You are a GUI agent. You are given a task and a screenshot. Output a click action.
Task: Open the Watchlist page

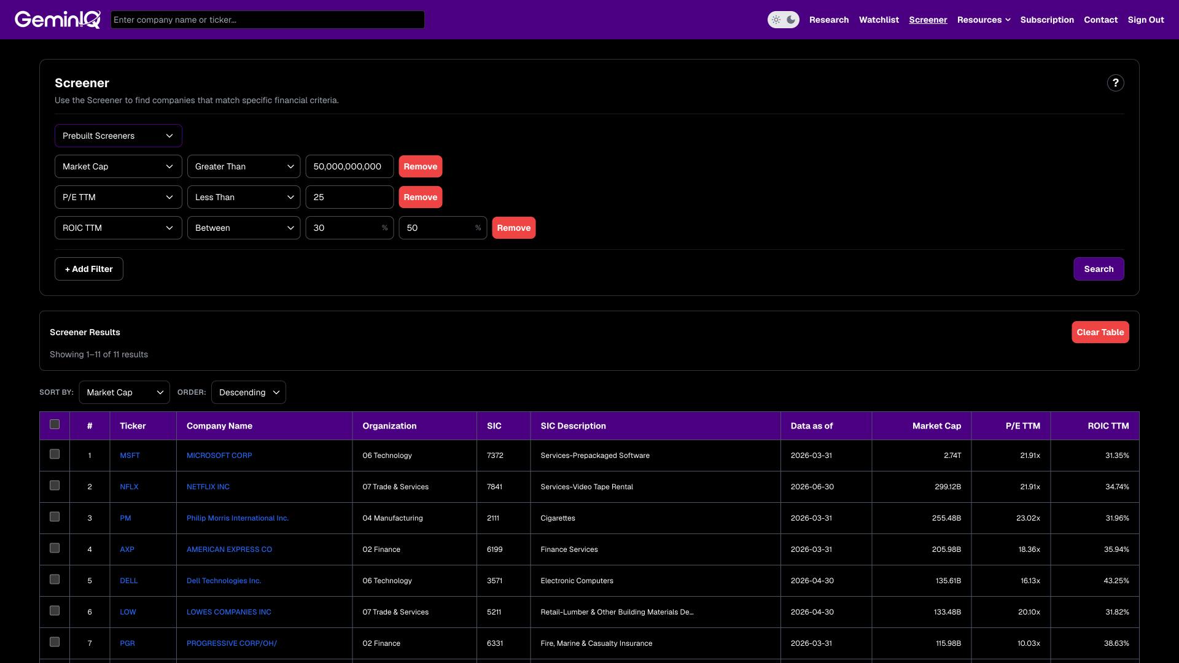coord(879,20)
